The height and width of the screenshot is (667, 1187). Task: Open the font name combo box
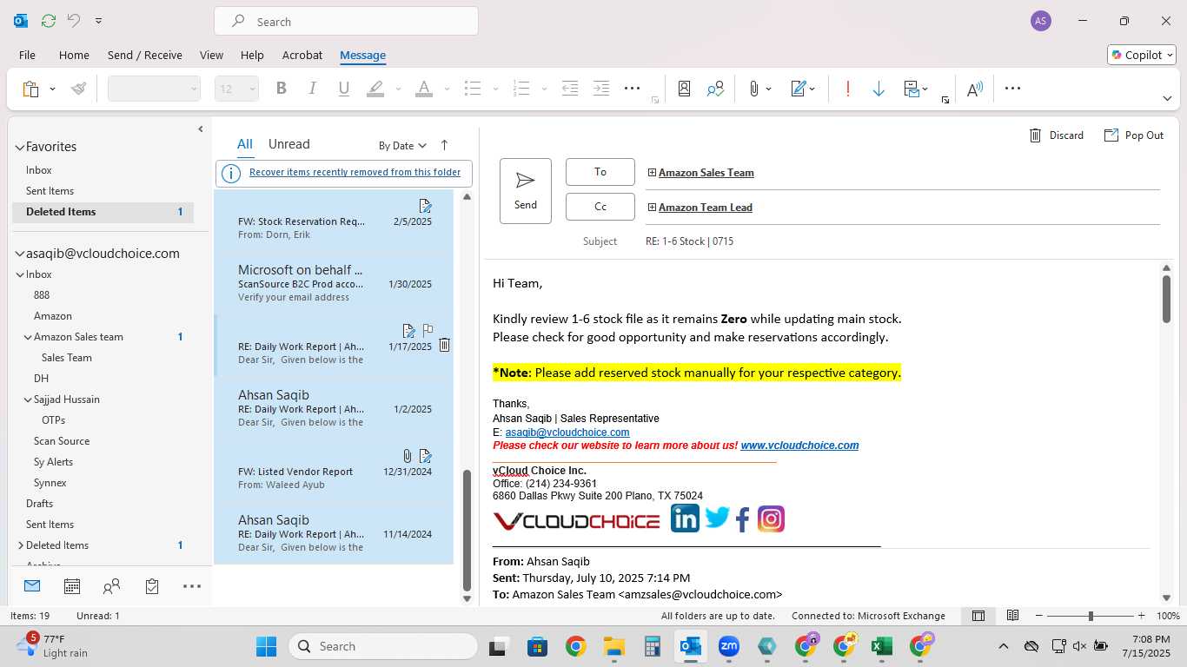pyautogui.click(x=154, y=89)
